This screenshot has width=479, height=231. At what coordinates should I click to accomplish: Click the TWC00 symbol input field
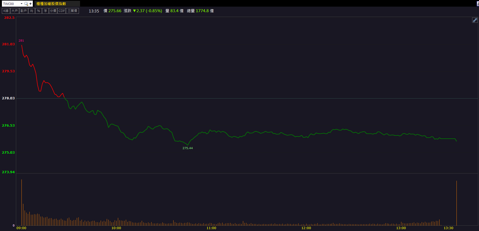click(x=11, y=4)
